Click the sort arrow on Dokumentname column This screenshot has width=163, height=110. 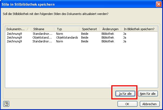[28, 29]
